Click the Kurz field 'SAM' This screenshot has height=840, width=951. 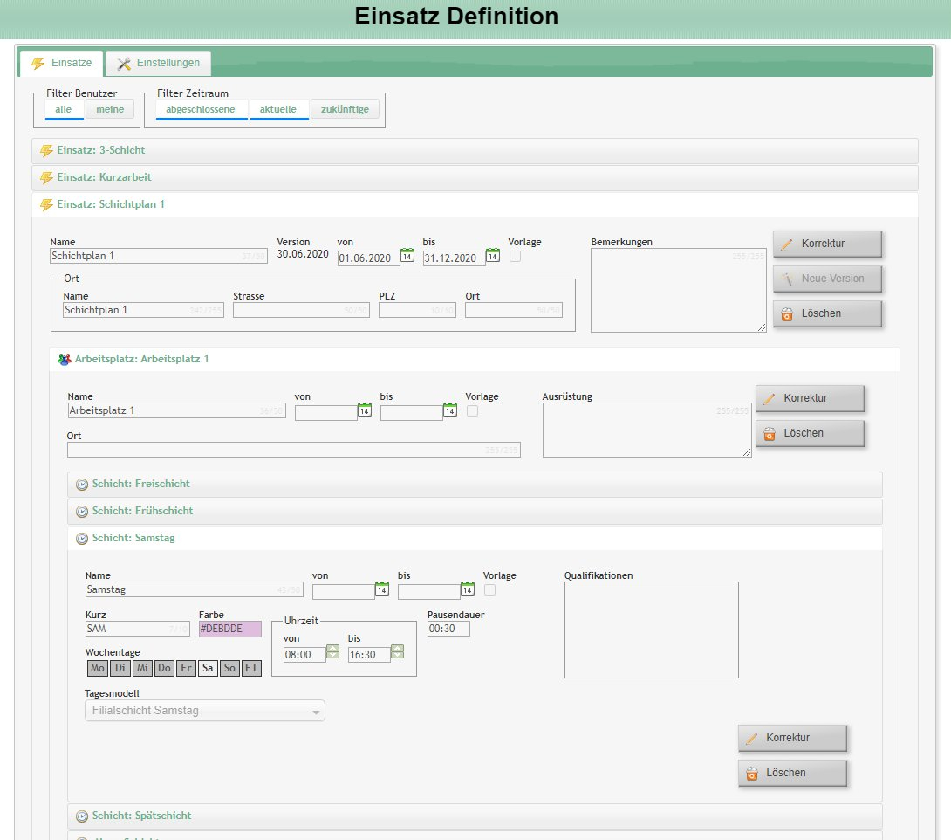click(x=138, y=629)
